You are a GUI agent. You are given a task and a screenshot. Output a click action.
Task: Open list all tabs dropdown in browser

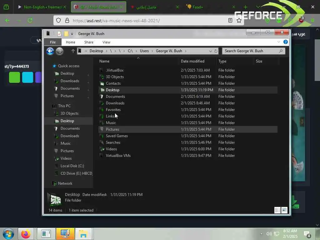point(258,7)
